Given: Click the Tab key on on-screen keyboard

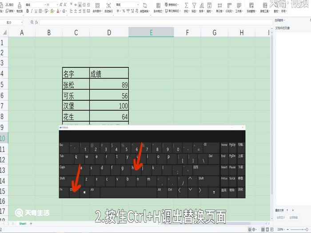Looking at the screenshot, I should (x=67, y=158).
